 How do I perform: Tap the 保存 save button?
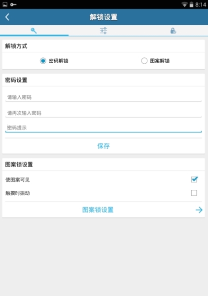pos(104,146)
